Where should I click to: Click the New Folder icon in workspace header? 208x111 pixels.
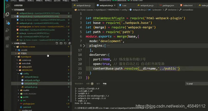coord(61,43)
